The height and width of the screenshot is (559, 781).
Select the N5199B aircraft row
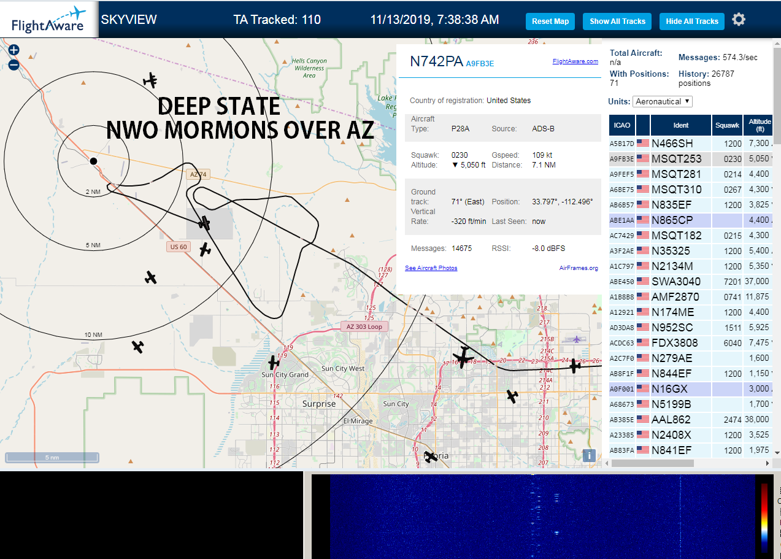pyautogui.click(x=691, y=404)
